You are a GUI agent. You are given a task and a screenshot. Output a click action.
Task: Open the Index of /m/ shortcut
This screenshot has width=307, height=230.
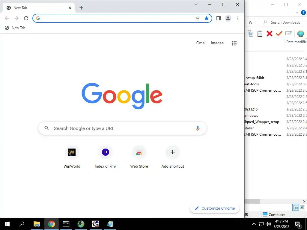105,157
